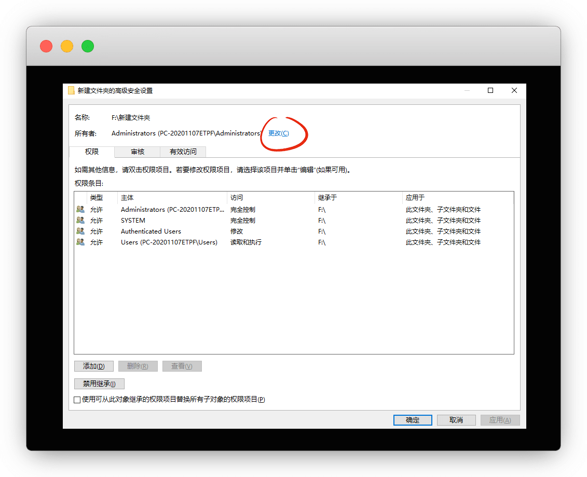587x477 pixels.
Task: Click the user group icon beside Users entry
Action: (80, 242)
